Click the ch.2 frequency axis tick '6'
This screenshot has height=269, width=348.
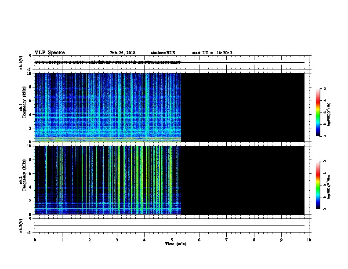(x=30, y=174)
